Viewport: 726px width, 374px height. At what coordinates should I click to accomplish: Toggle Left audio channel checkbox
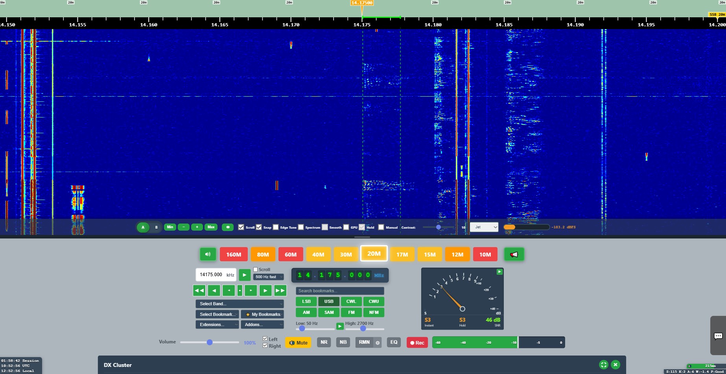(265, 339)
